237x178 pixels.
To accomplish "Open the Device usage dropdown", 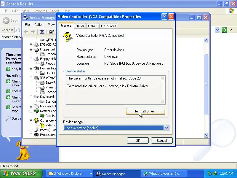I will (x=166, y=128).
